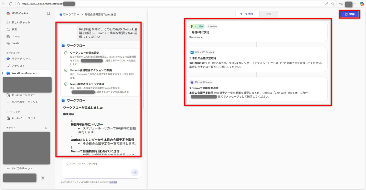Image resolution: width=366 pixels, height=190 pixels.
Task: Click the chat panel vertical scrollbar
Action: [144, 66]
